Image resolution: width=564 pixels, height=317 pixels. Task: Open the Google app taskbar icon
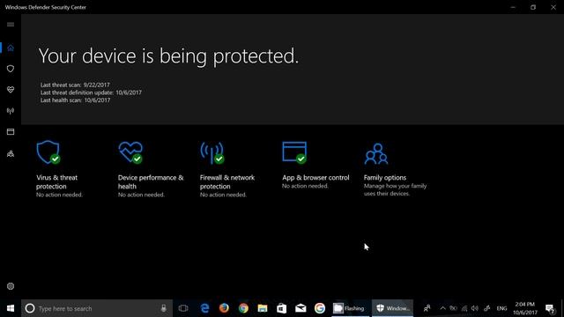click(320, 308)
